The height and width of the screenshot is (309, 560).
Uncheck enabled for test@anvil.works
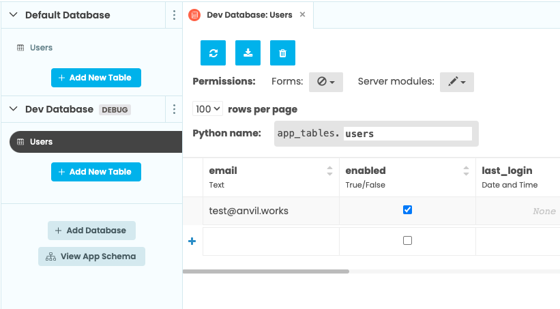(x=407, y=210)
